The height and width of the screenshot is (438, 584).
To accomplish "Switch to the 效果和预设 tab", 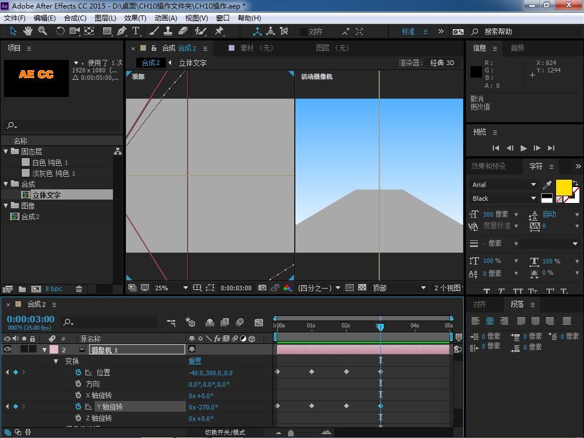I will (488, 166).
